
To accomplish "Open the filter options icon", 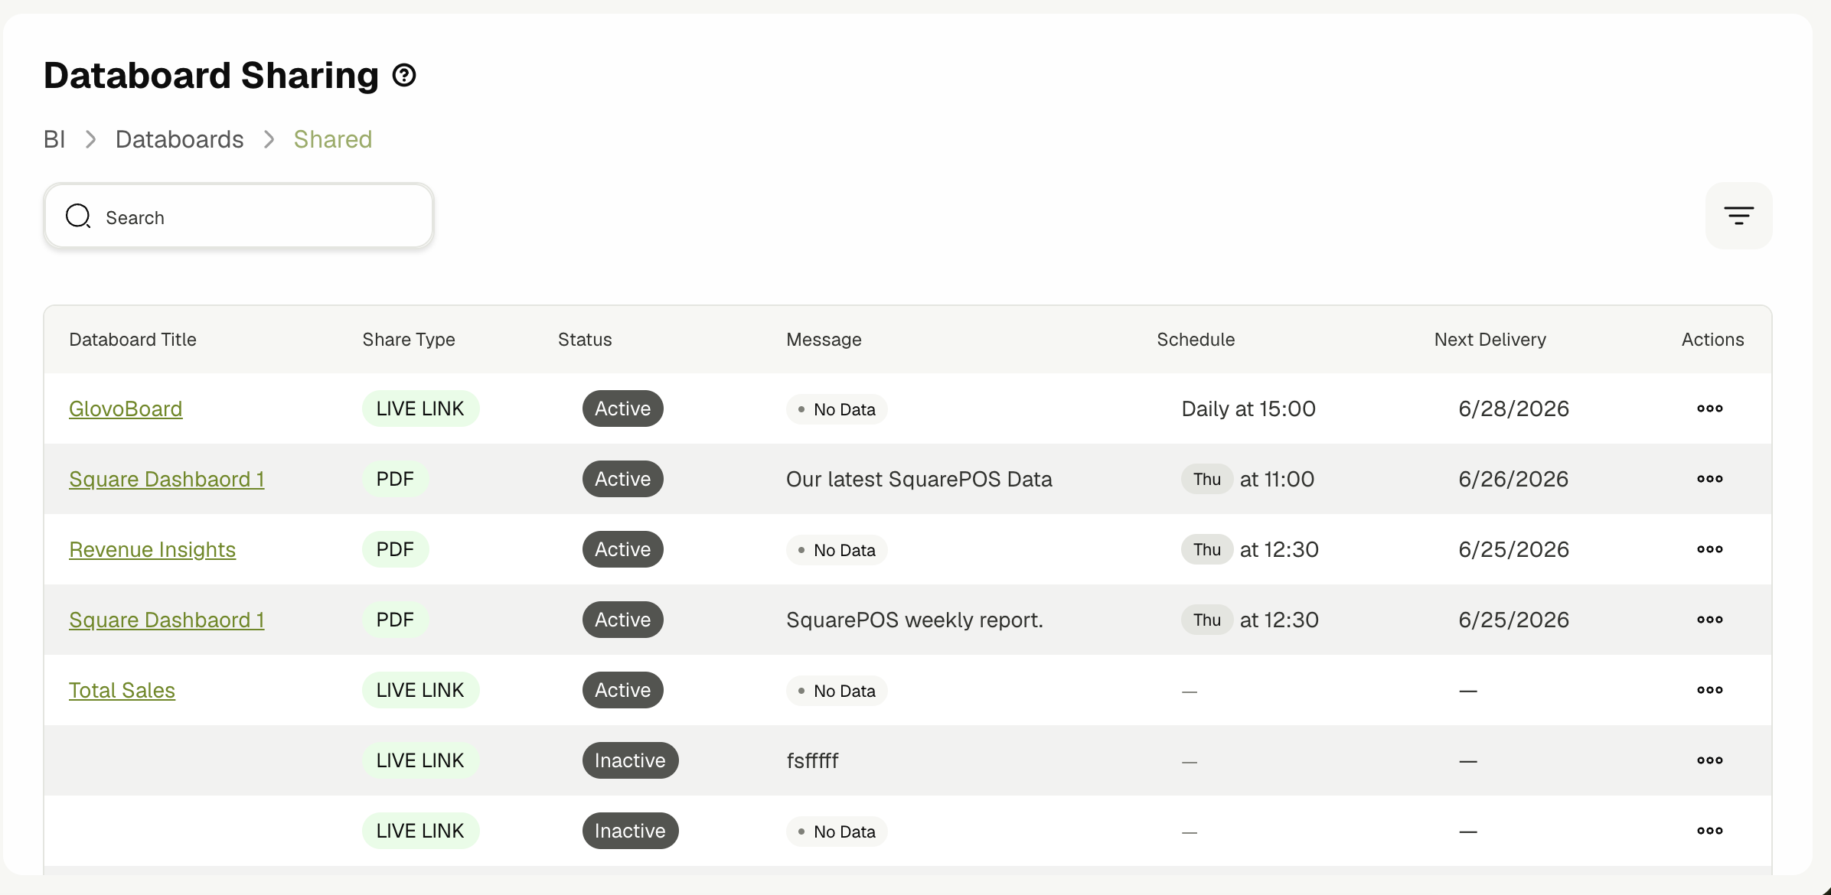I will pyautogui.click(x=1738, y=216).
